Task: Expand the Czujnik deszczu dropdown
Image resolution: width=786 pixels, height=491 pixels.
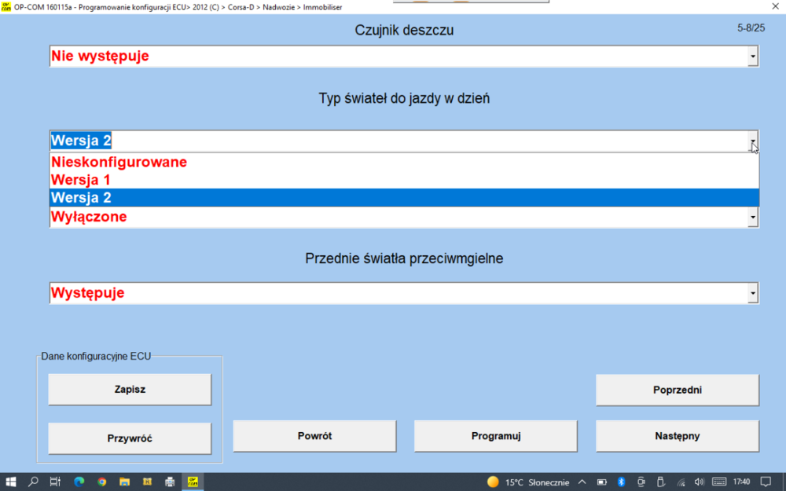Action: (x=753, y=57)
